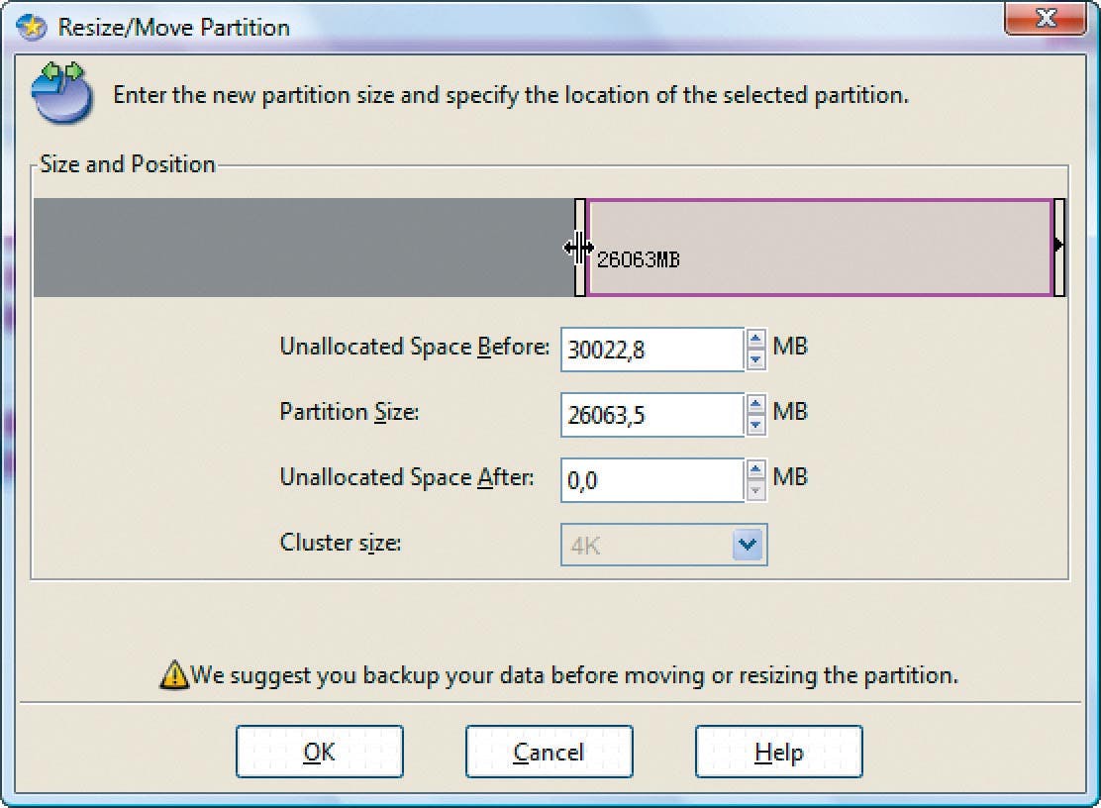
Task: Open the Cluster size dropdown
Action: (749, 545)
